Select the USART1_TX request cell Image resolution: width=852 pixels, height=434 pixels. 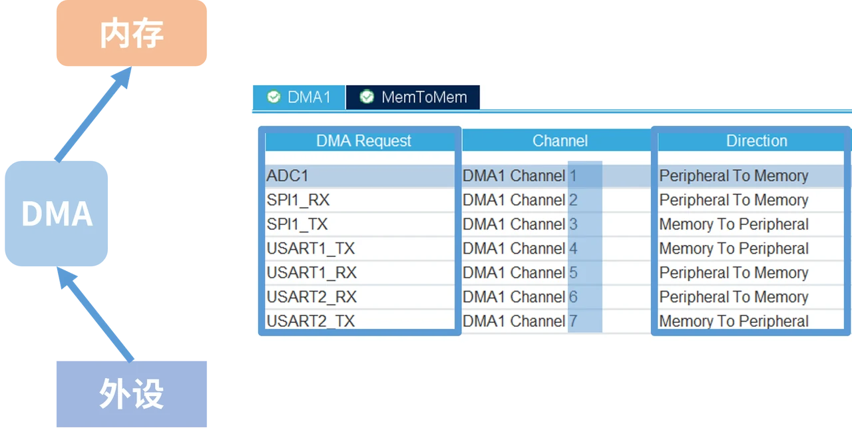pos(360,249)
